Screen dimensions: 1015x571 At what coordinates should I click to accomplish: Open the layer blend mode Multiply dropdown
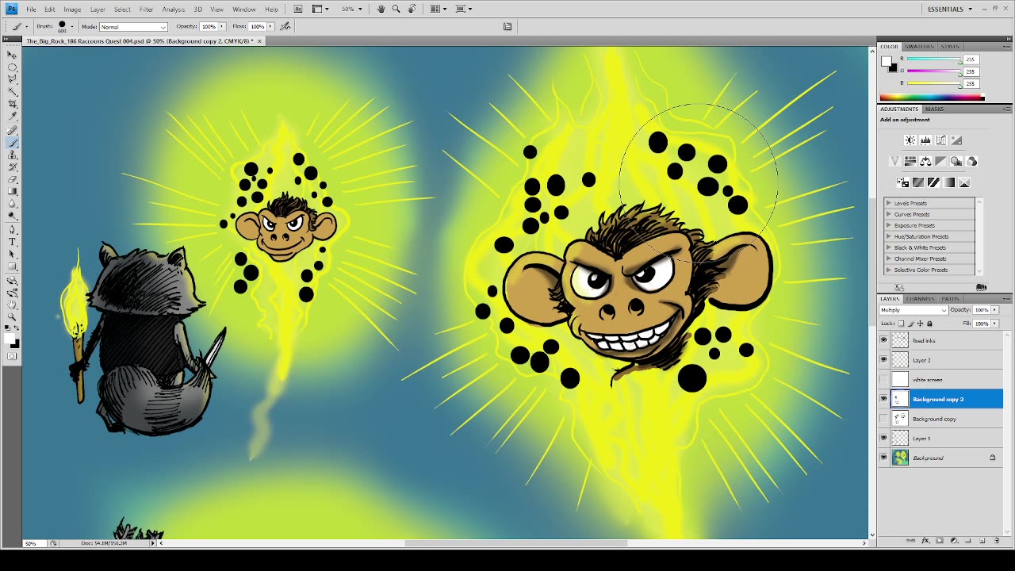913,310
